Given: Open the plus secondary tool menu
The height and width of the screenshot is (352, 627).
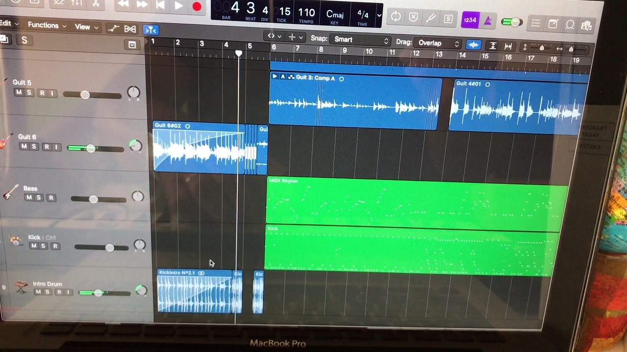Looking at the screenshot, I should tap(295, 37).
